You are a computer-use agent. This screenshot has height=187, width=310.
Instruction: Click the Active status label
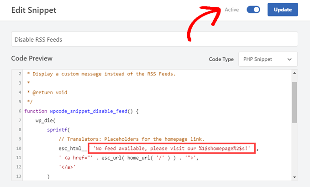232,10
